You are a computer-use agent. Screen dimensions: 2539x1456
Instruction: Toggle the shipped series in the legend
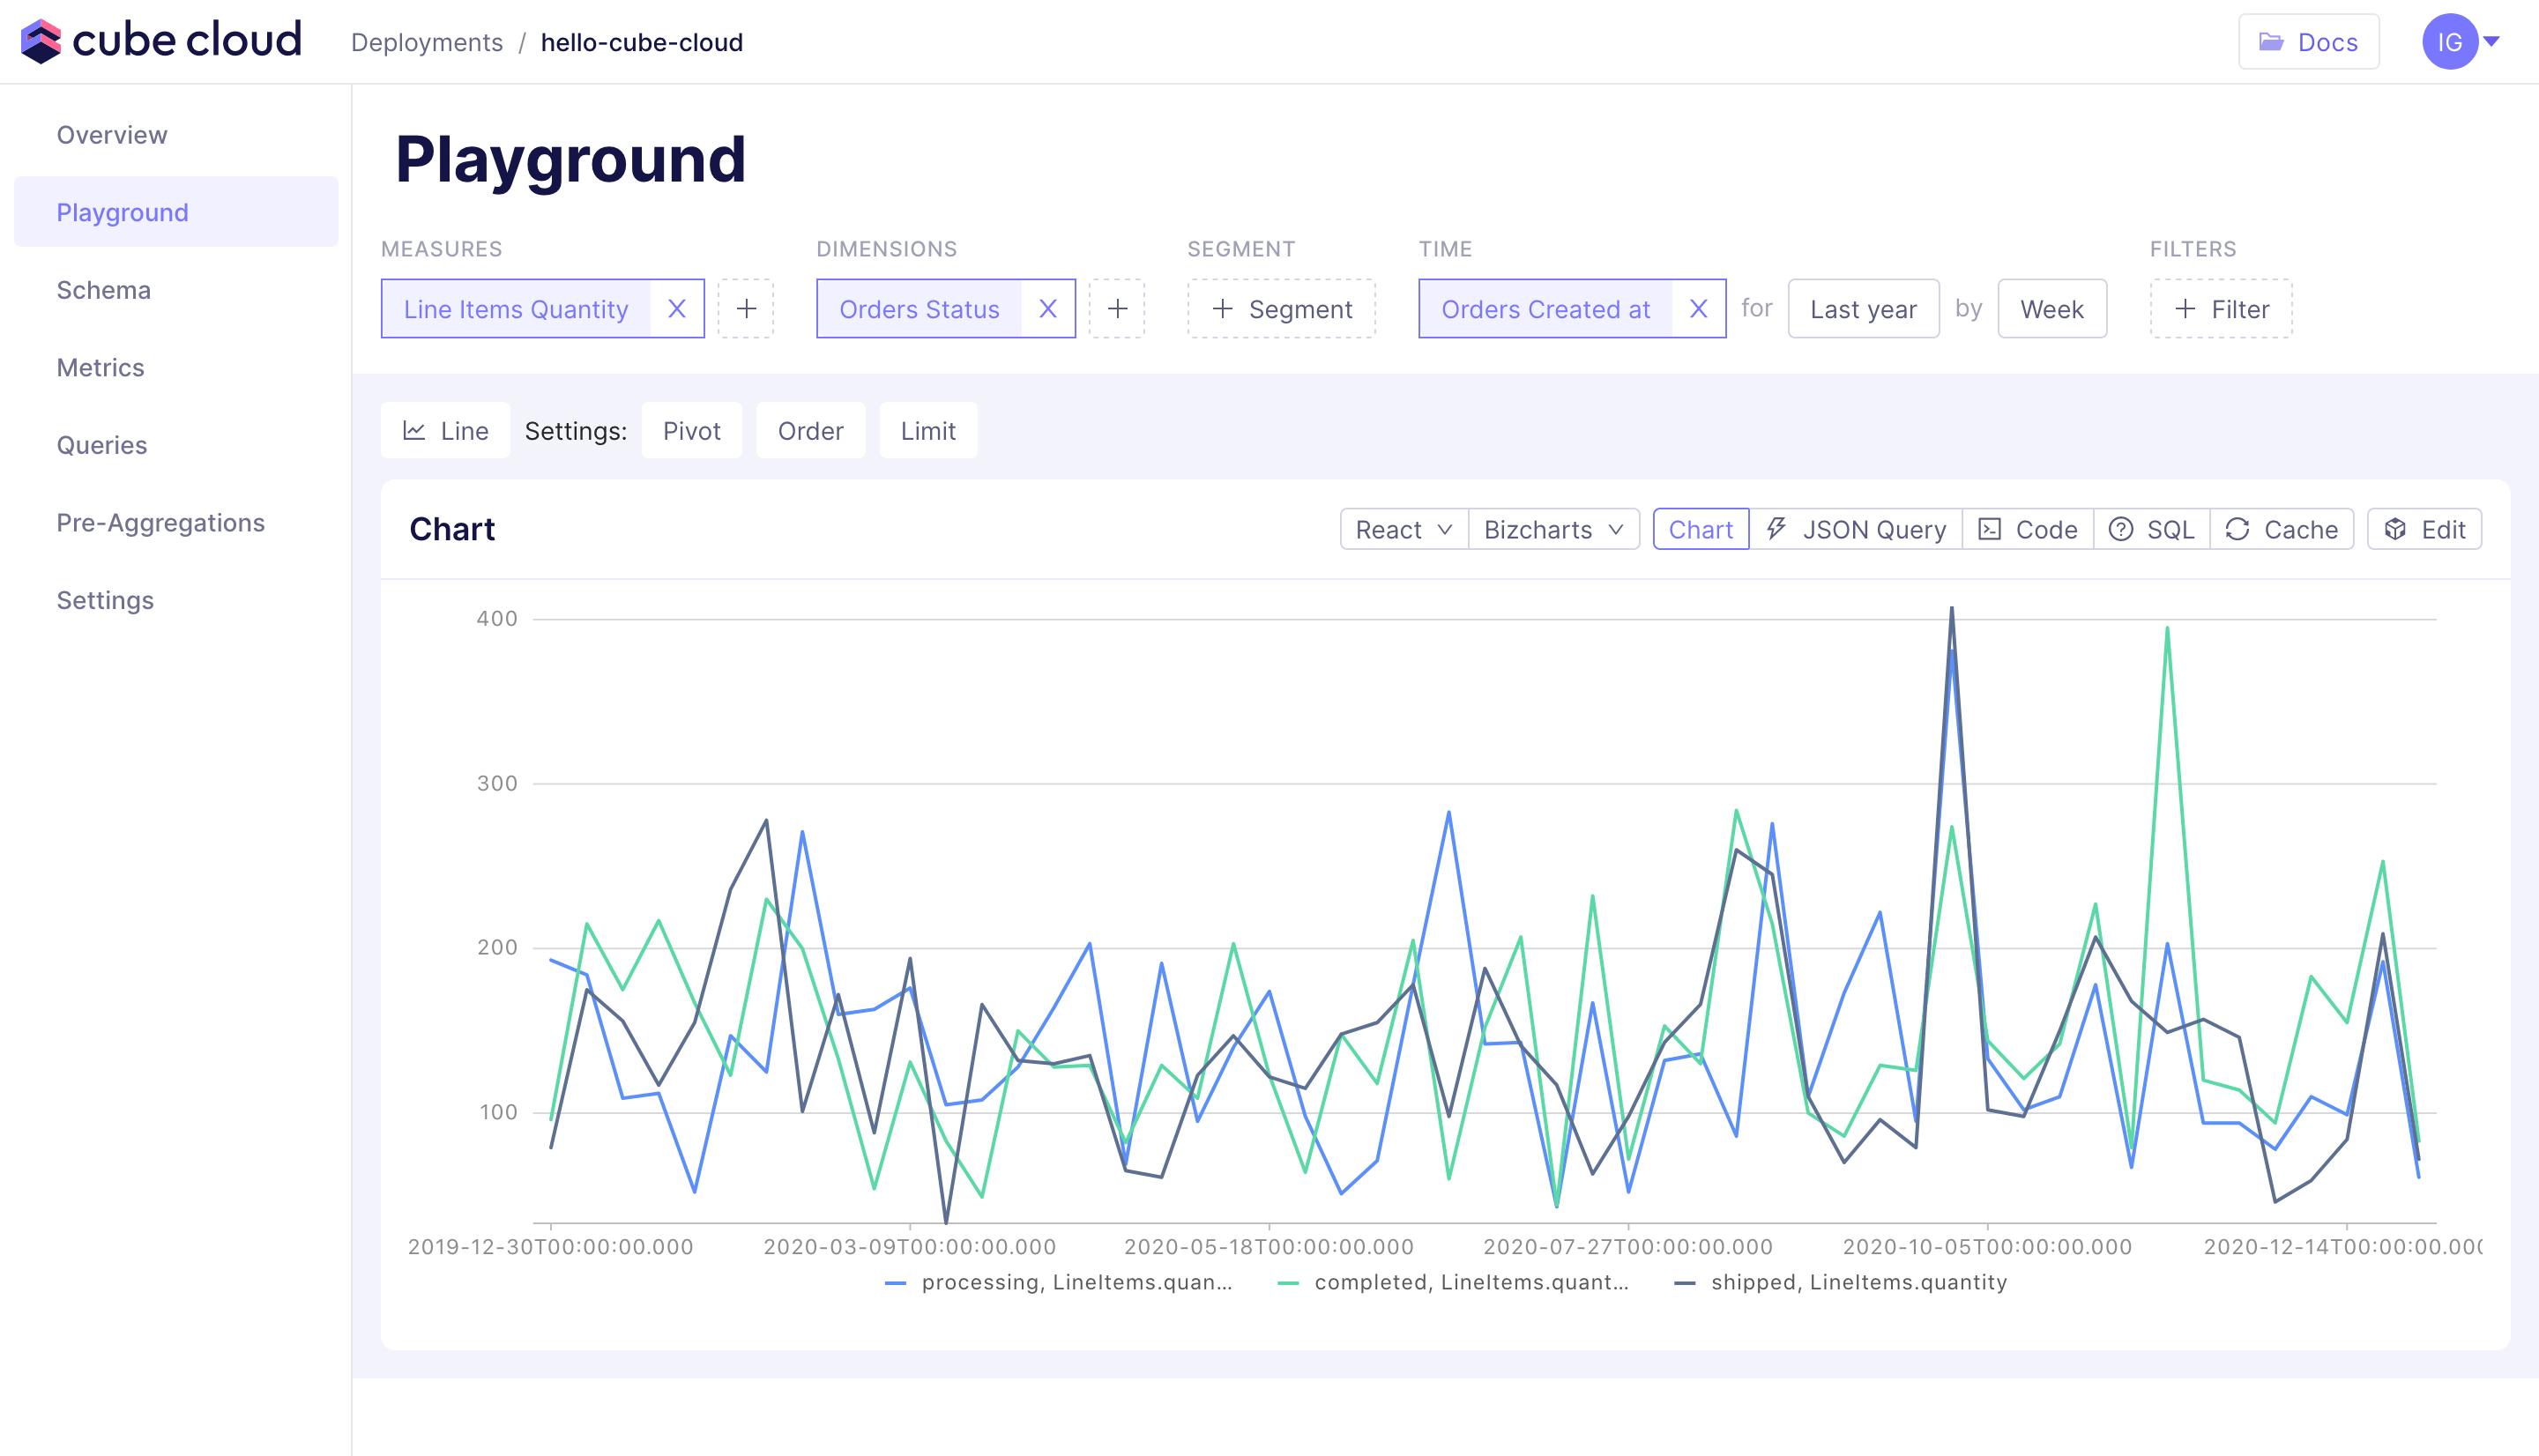point(1841,1282)
